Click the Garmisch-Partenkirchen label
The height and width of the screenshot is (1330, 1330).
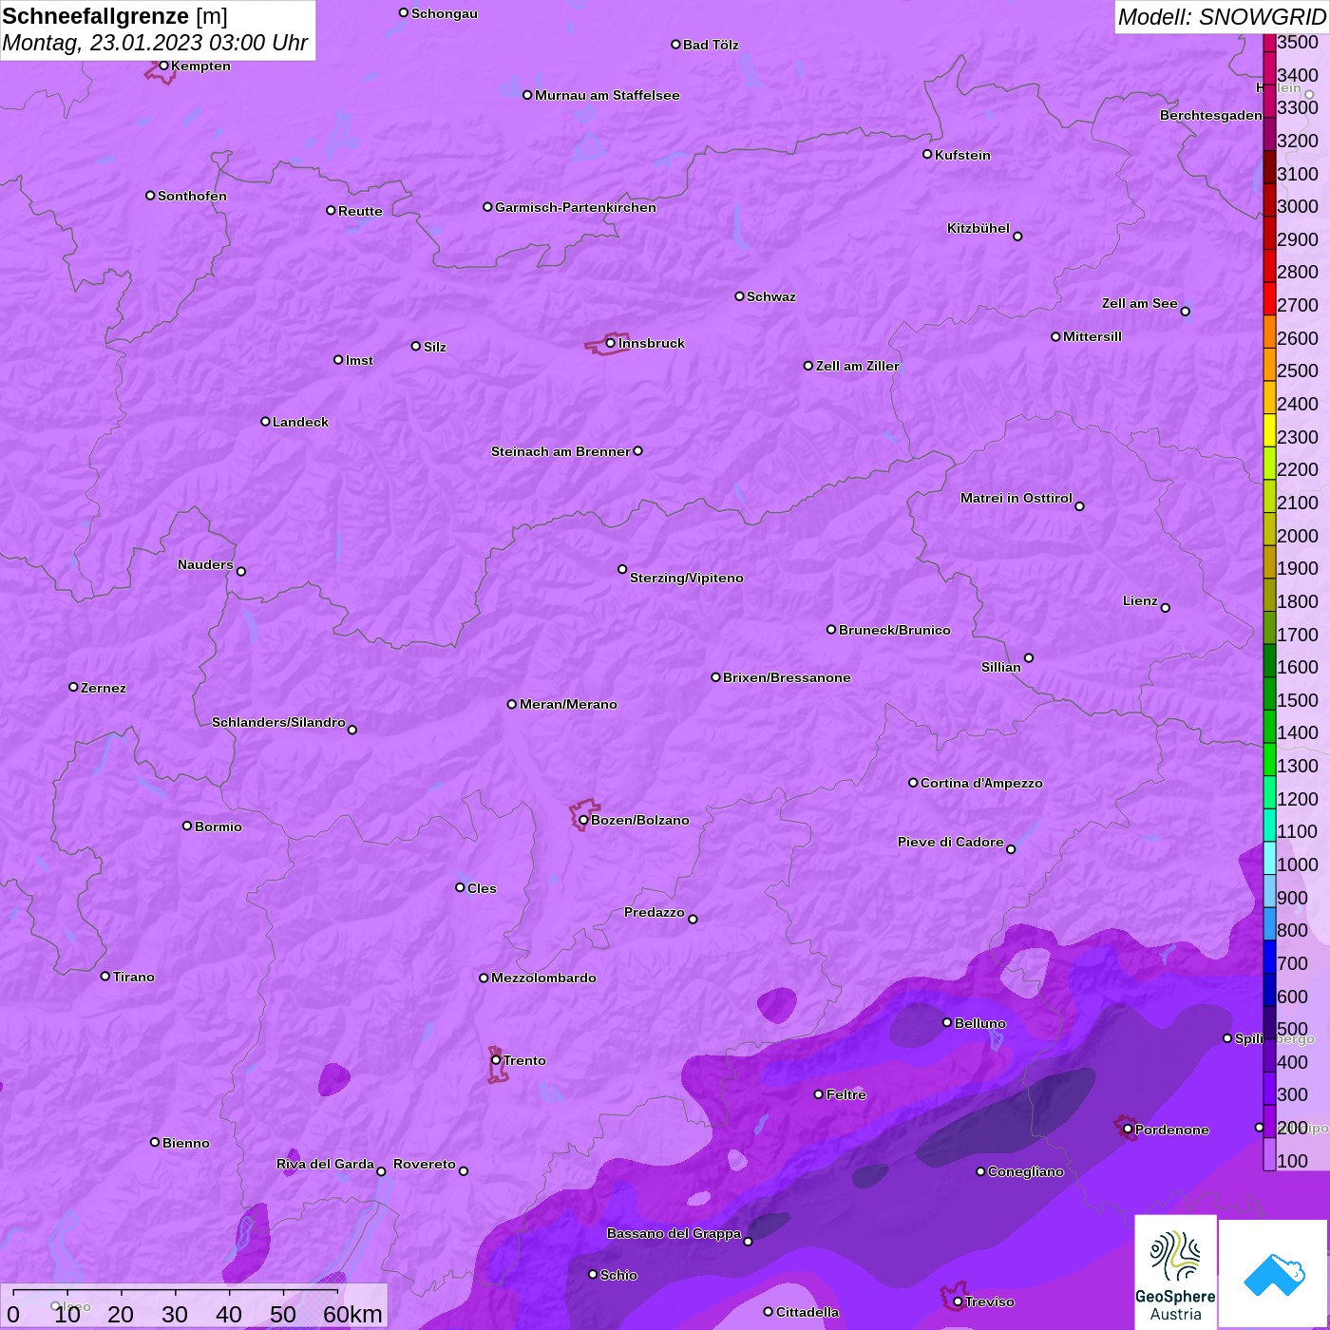[x=576, y=207]
